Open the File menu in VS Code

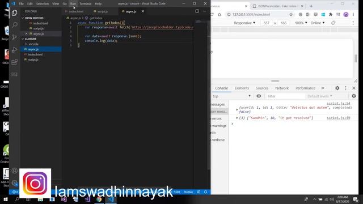tap(22, 4)
